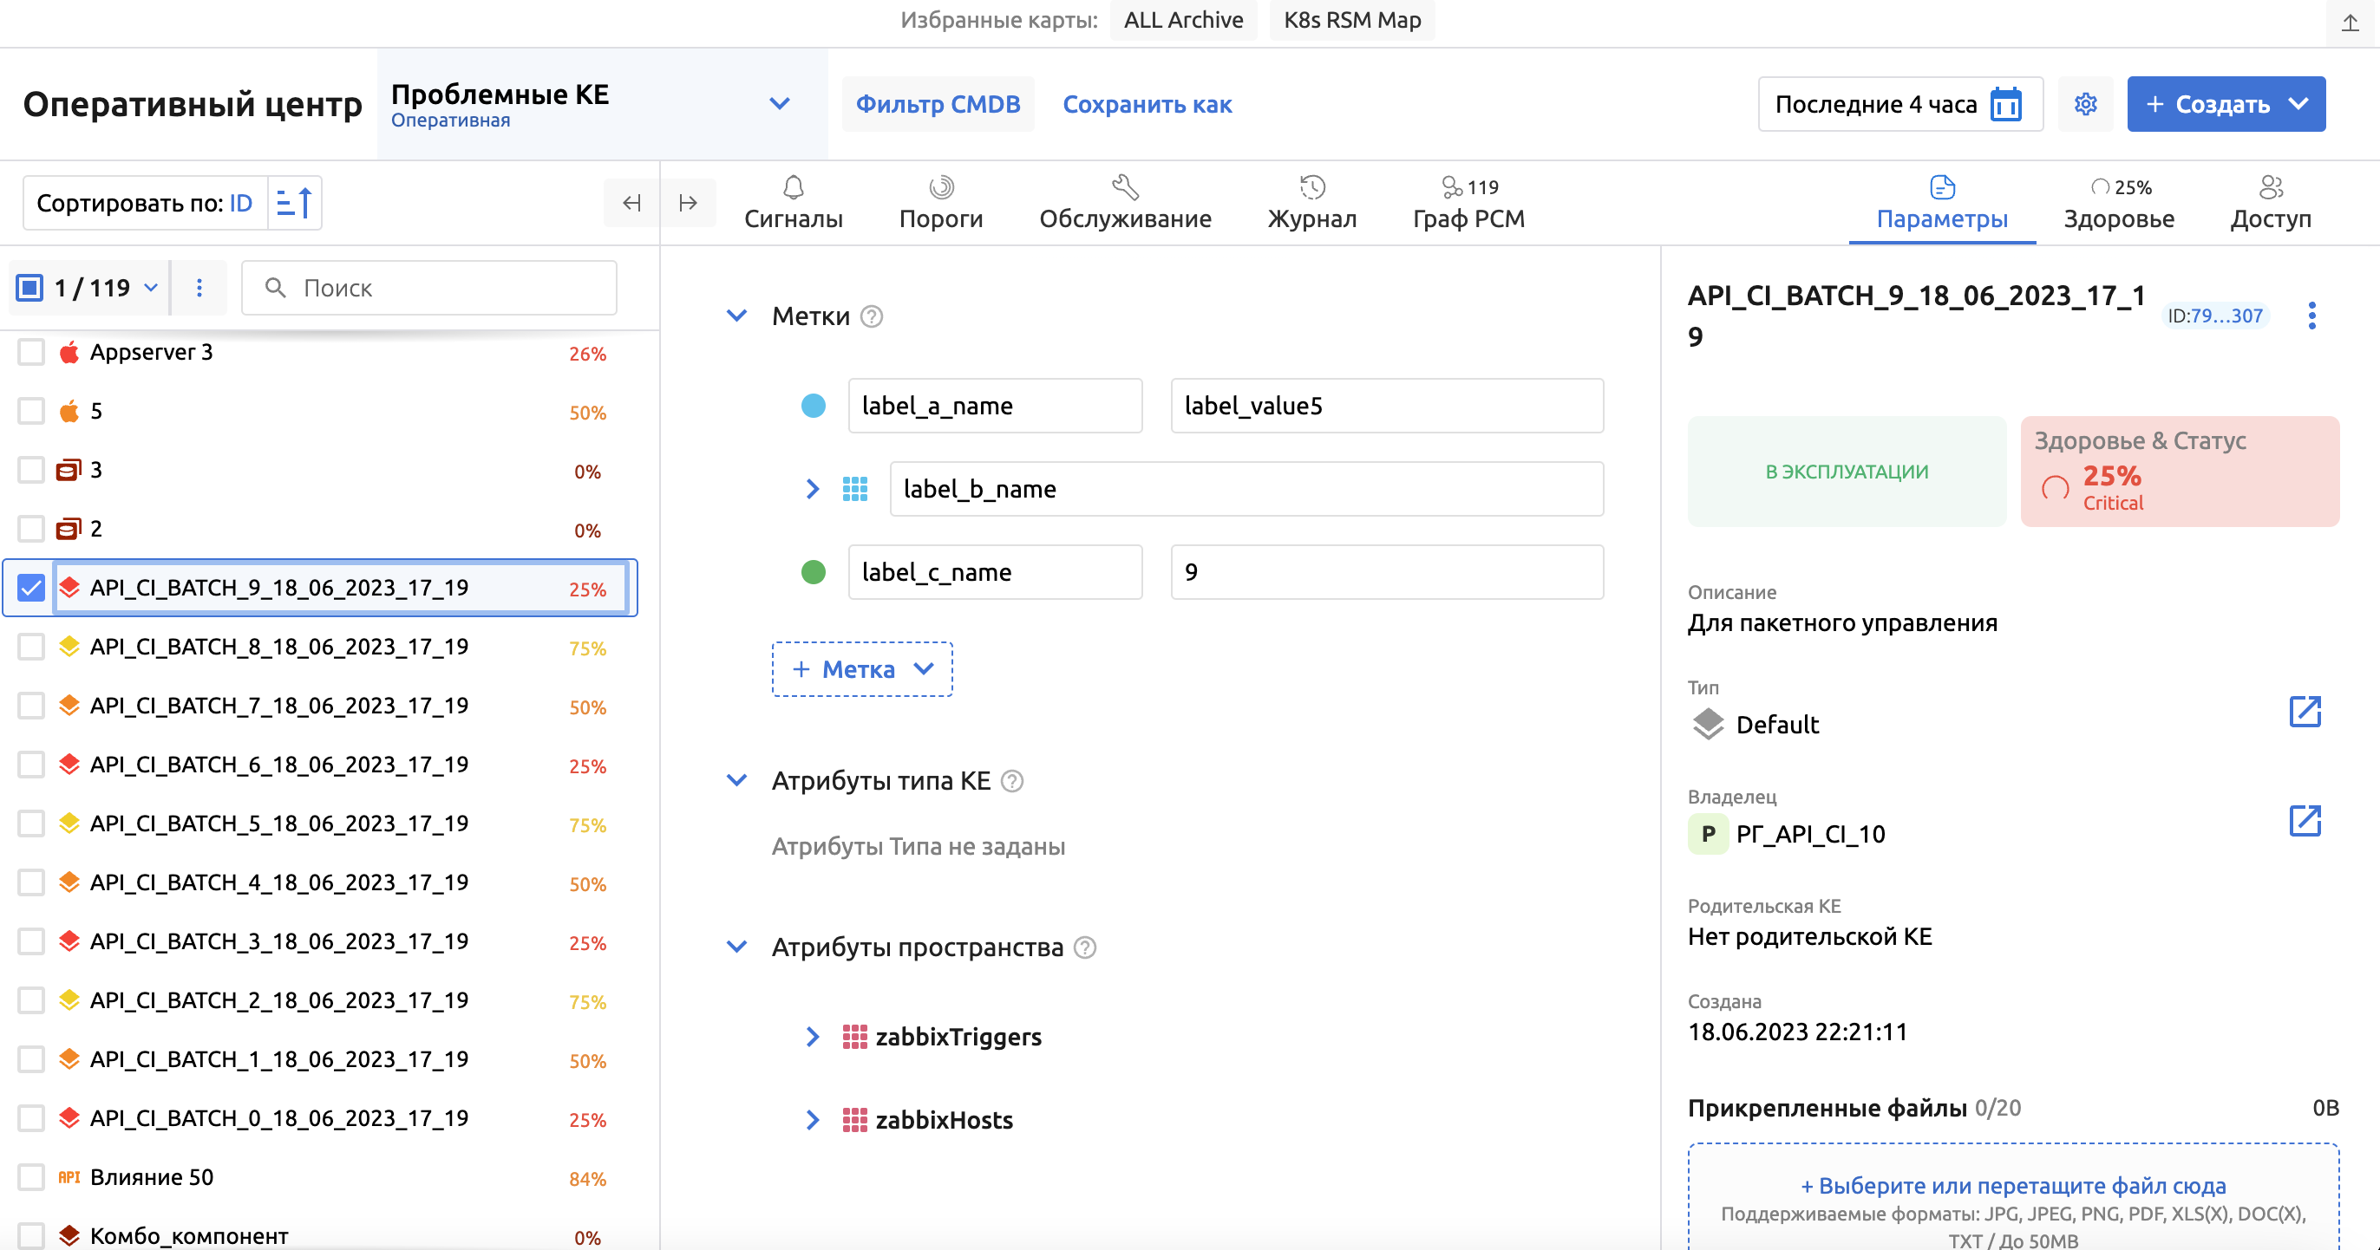Click the zabbixHosts grid icon
The height and width of the screenshot is (1250, 2380).
coord(855,1120)
